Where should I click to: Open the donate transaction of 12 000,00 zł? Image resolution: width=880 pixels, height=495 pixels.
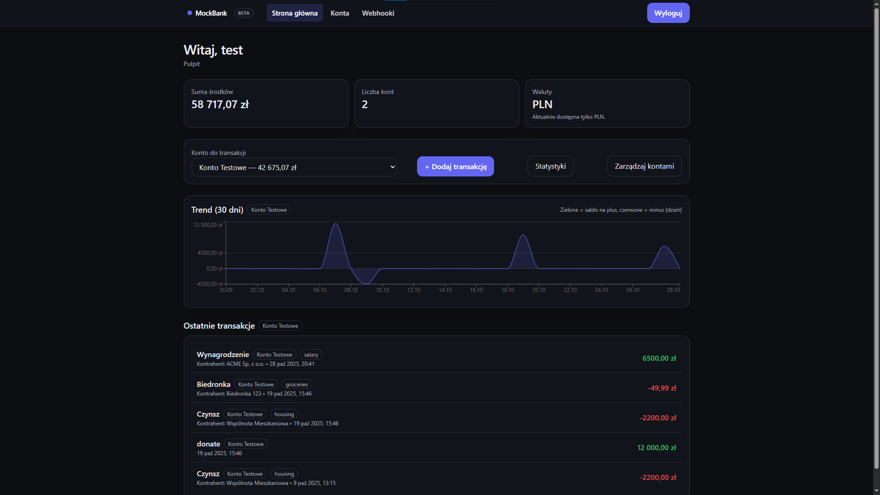(x=436, y=448)
